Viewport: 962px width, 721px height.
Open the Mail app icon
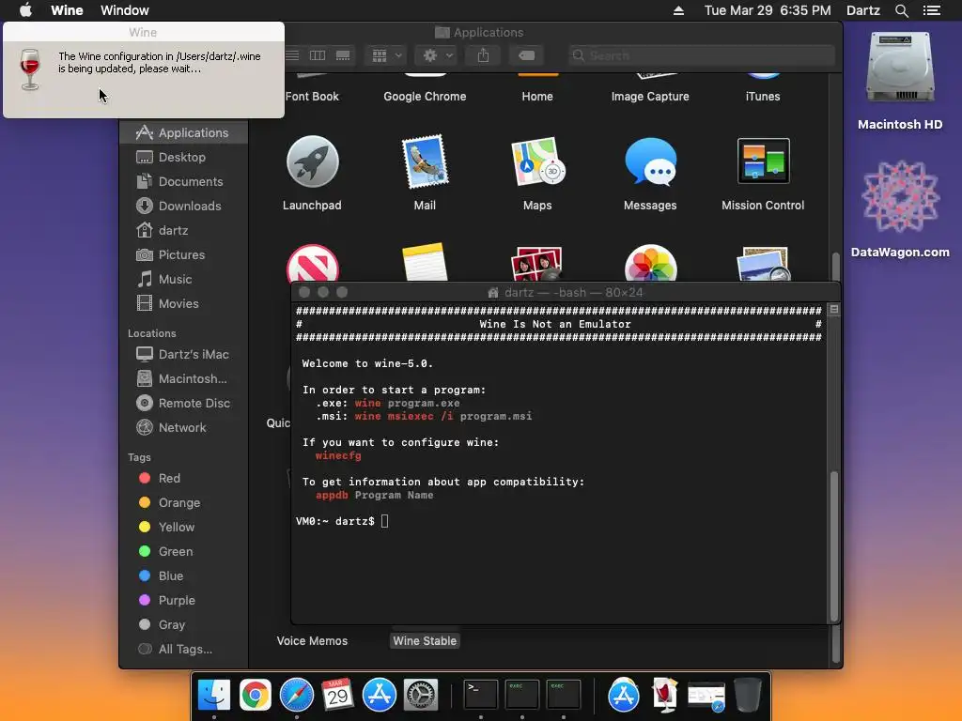(x=425, y=161)
